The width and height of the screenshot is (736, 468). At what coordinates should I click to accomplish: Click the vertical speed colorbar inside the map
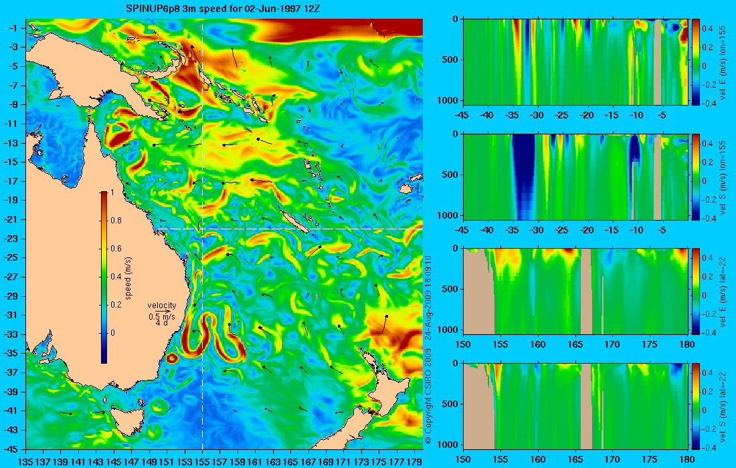[x=104, y=277]
